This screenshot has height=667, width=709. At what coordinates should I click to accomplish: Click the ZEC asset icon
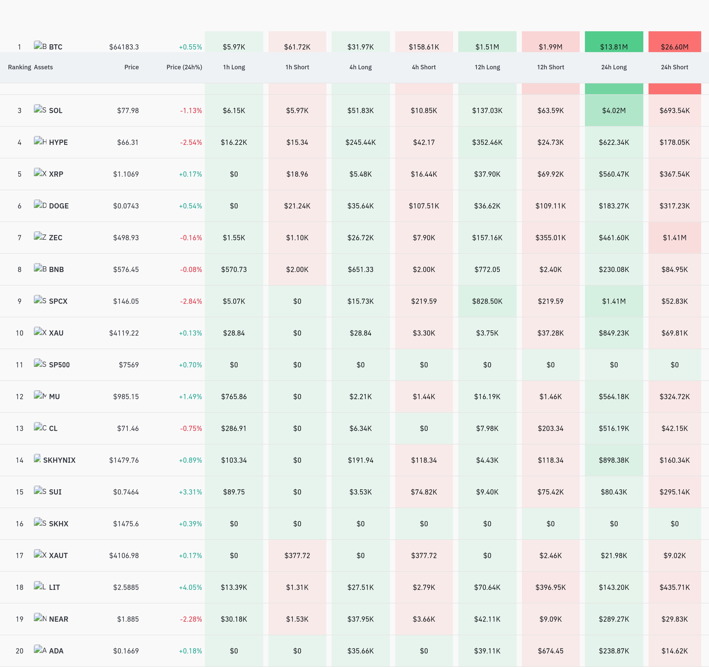click(40, 236)
